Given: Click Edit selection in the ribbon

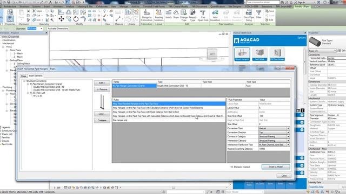Looking at the screenshot, I should (x=269, y=20).
